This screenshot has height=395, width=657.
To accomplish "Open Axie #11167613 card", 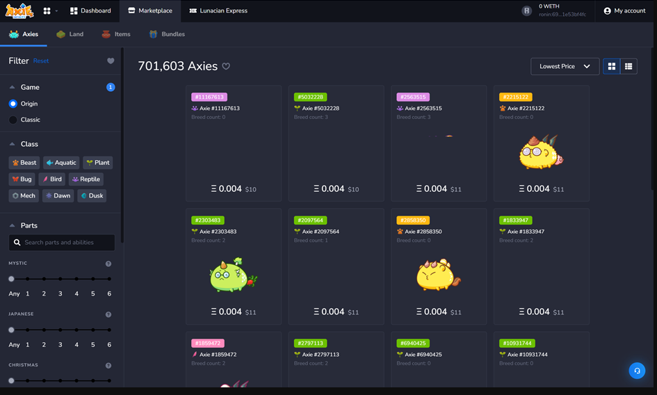I will [x=234, y=143].
